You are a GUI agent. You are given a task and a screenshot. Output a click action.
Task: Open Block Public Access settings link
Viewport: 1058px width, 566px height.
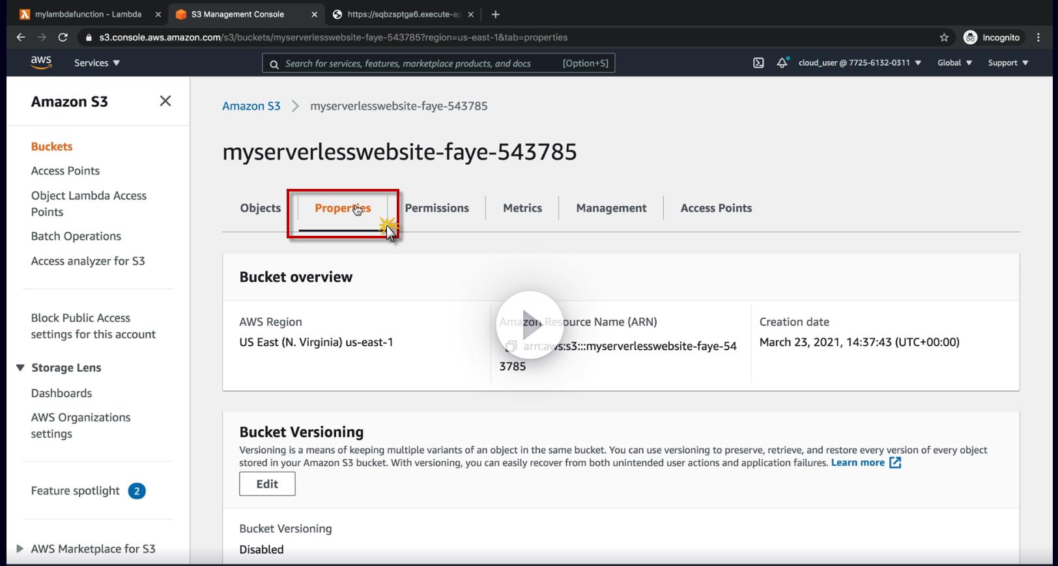click(93, 326)
